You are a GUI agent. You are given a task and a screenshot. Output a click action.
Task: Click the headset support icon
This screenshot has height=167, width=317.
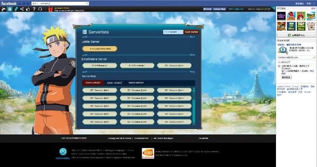coord(40,9)
